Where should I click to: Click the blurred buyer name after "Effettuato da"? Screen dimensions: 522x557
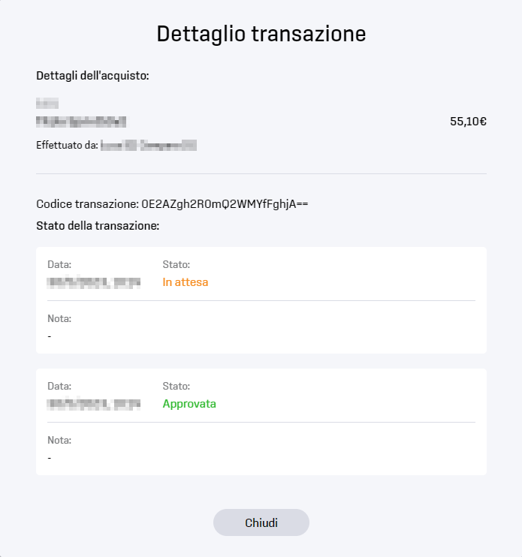click(x=149, y=146)
